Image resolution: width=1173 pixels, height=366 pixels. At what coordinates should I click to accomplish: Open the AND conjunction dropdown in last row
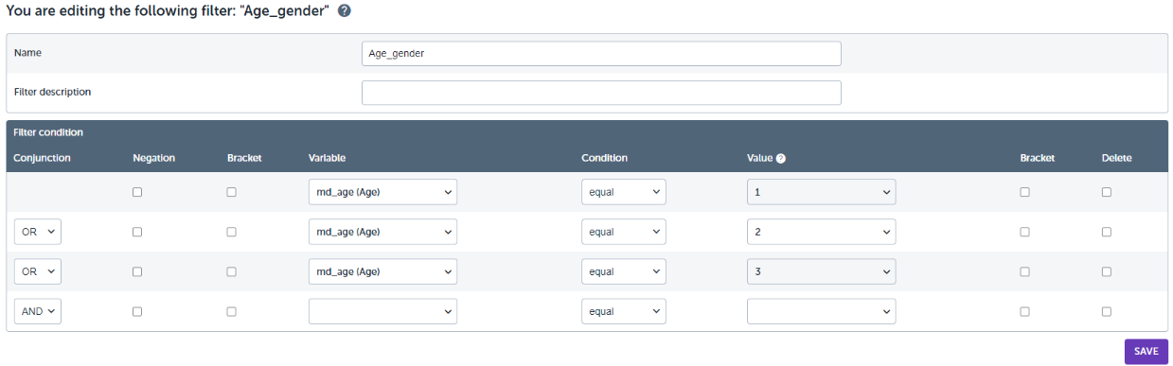coord(38,311)
